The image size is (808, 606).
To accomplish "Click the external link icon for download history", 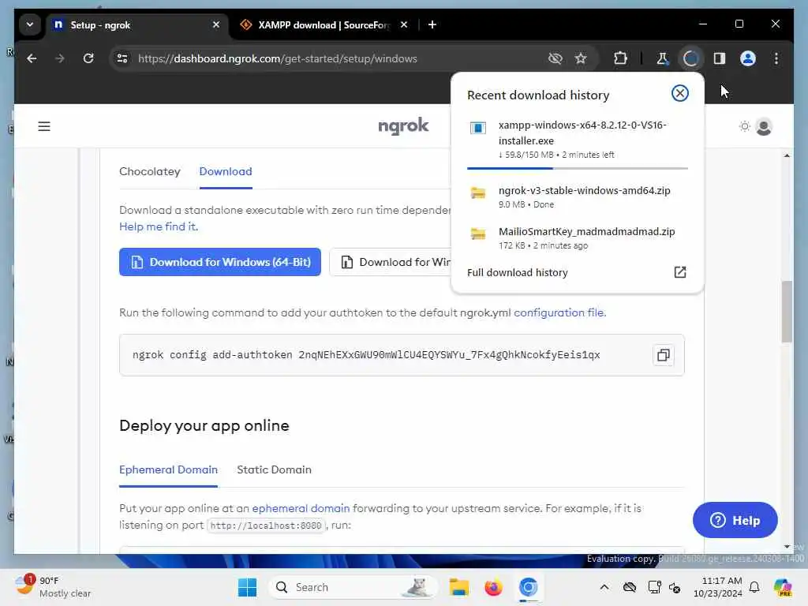I will tap(679, 272).
